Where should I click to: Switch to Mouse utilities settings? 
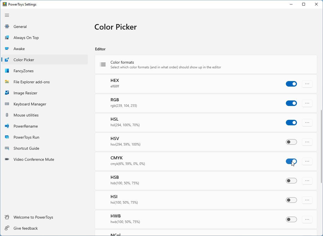pos(26,115)
